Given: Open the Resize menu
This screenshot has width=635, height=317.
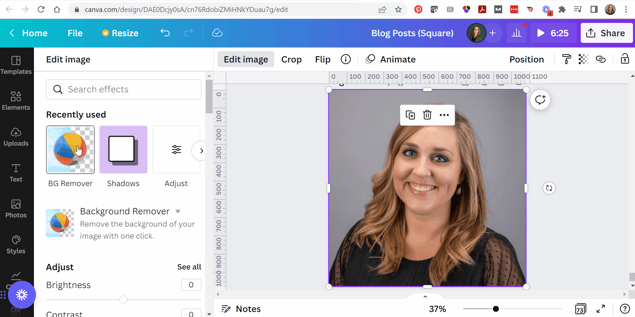Looking at the screenshot, I should pos(120,33).
